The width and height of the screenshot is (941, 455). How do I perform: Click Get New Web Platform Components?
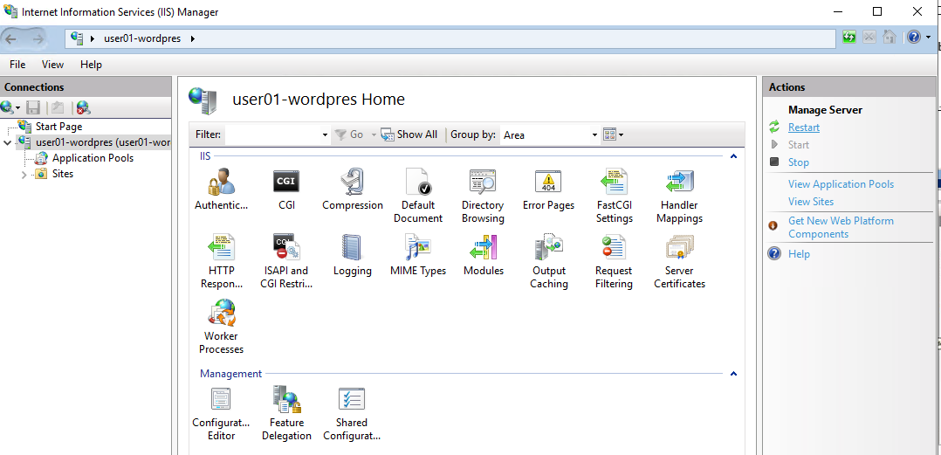point(841,227)
